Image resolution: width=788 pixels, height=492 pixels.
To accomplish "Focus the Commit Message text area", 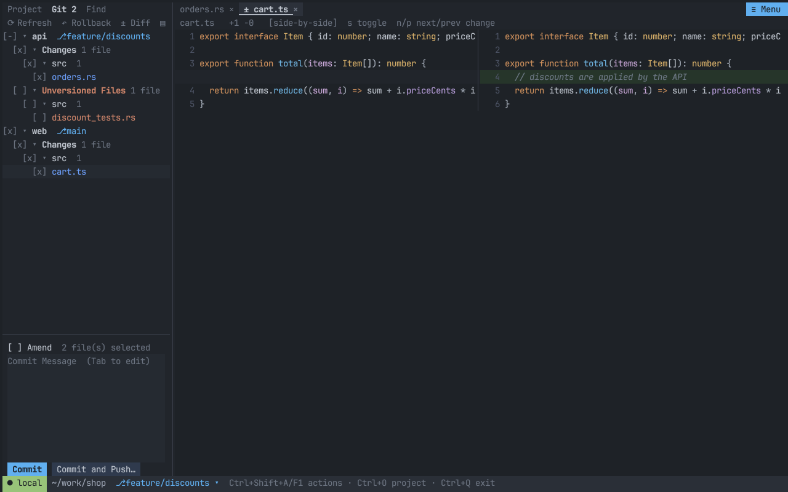I will pyautogui.click(x=86, y=408).
